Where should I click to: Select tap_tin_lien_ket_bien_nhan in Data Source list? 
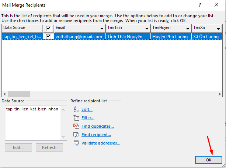[33, 109]
